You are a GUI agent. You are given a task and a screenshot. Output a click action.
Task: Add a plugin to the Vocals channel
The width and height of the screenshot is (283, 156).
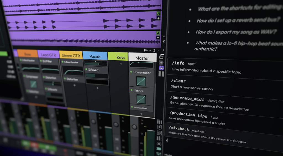pyautogui.click(x=98, y=88)
